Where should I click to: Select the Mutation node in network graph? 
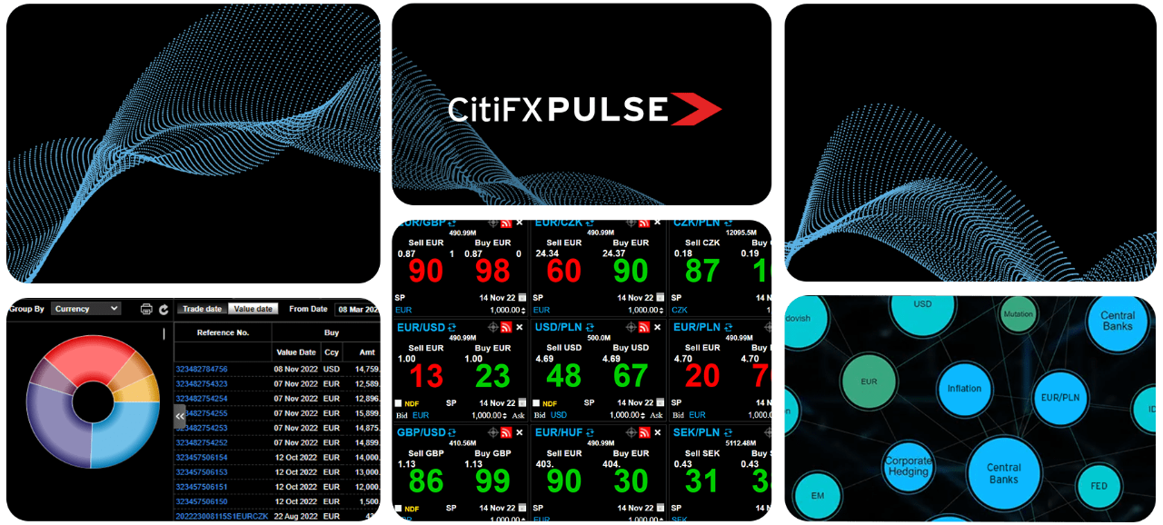click(x=1018, y=313)
